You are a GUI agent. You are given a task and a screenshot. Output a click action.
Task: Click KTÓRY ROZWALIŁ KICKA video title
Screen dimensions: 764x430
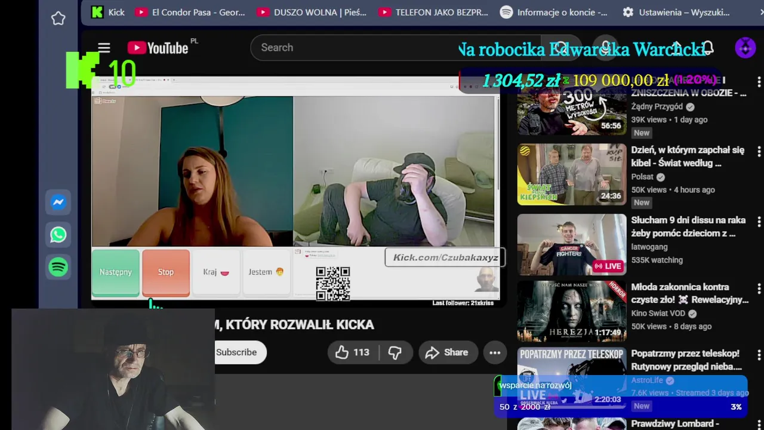pyautogui.click(x=294, y=325)
